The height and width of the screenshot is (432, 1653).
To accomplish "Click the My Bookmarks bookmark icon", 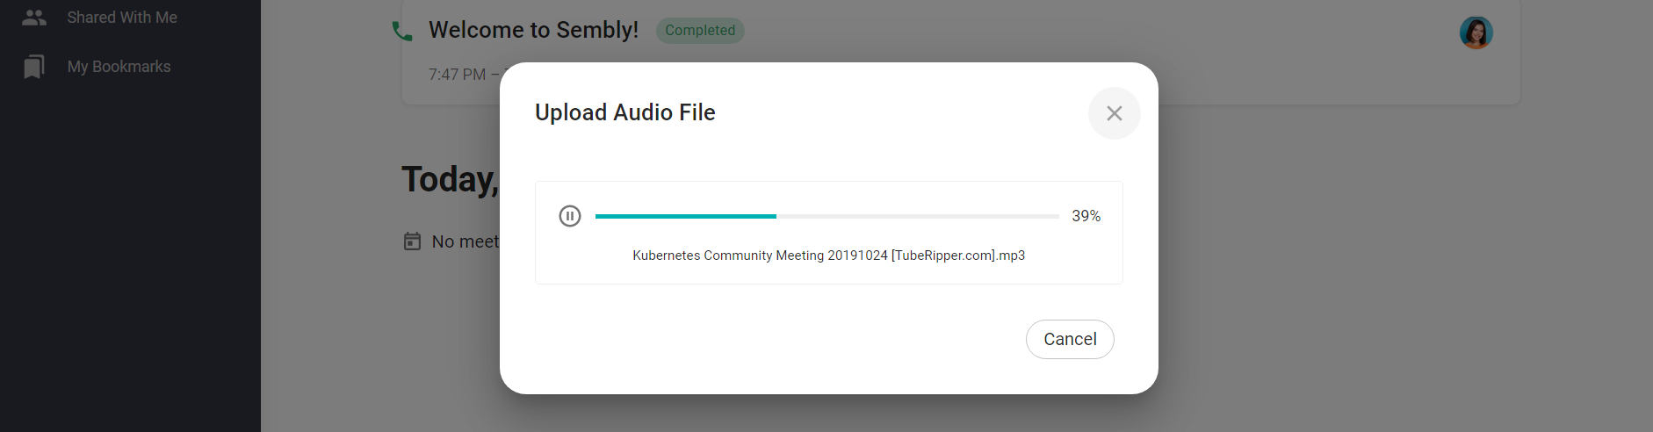I will [x=34, y=67].
